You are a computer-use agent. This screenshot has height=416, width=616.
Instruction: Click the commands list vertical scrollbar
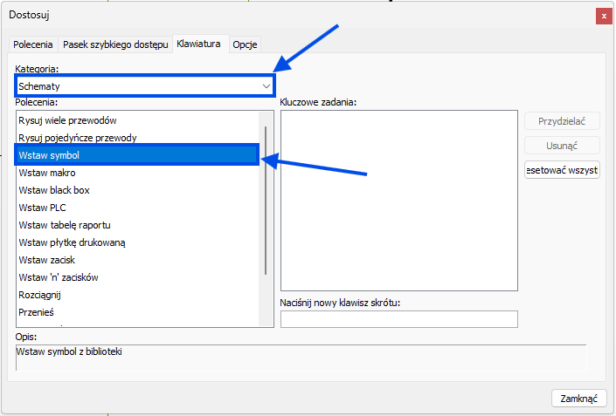(x=266, y=201)
